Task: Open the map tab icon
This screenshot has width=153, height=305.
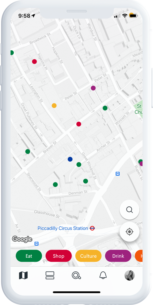Action: coord(23,275)
